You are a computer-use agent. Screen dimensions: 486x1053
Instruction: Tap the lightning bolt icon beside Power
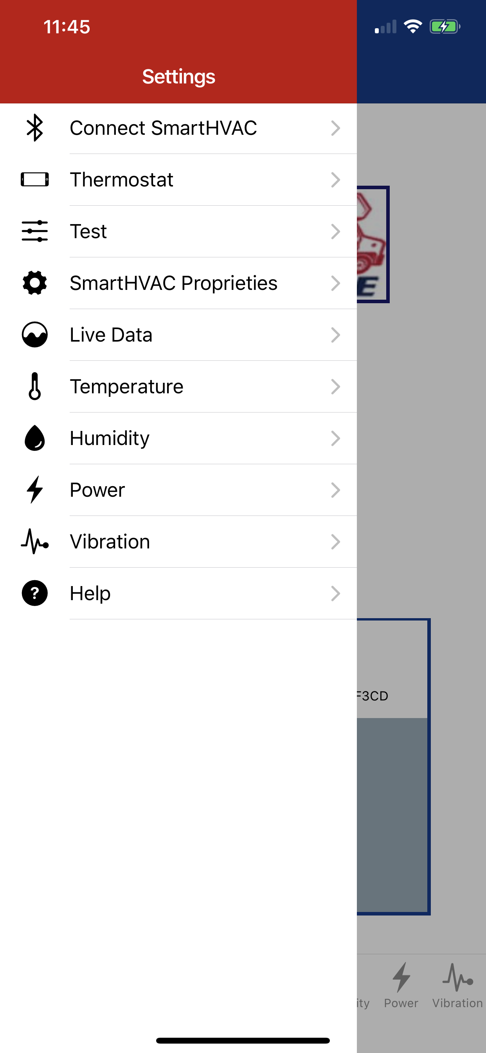(x=35, y=490)
